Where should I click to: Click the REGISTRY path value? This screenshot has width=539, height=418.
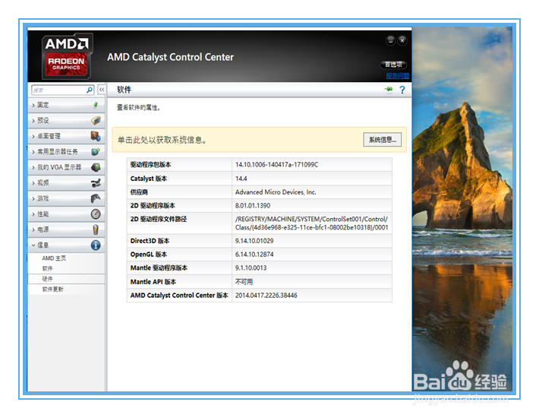(312, 223)
